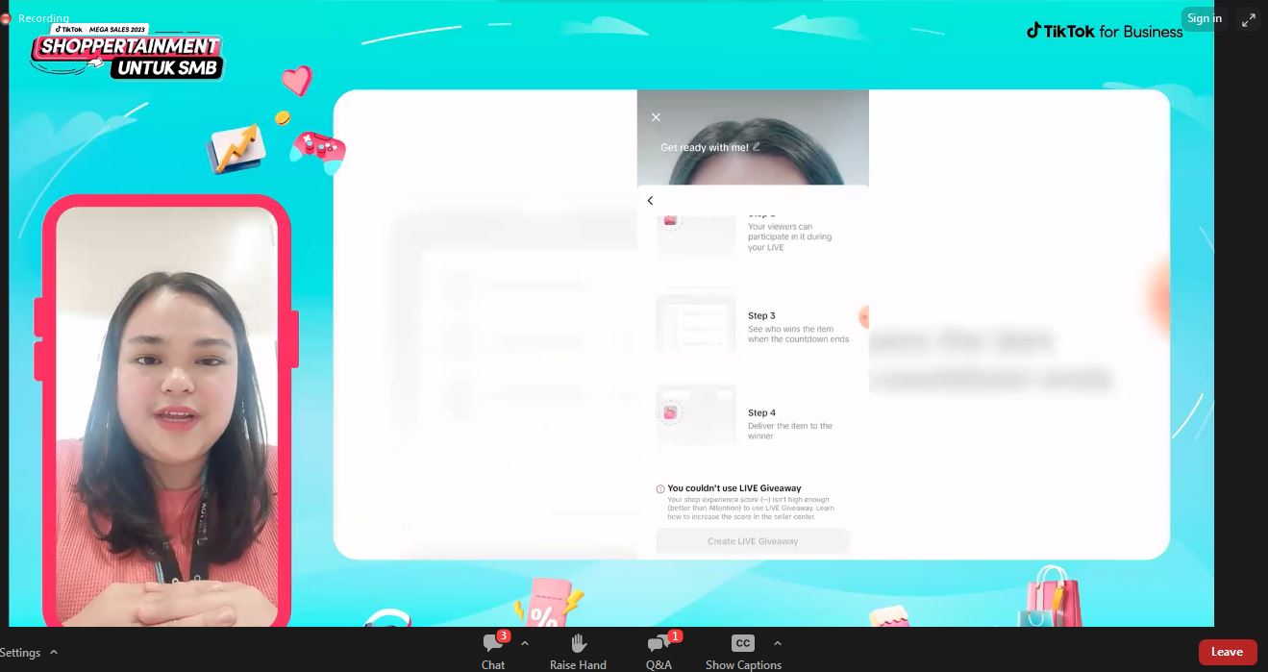Click the Raise Hand icon

click(x=578, y=643)
